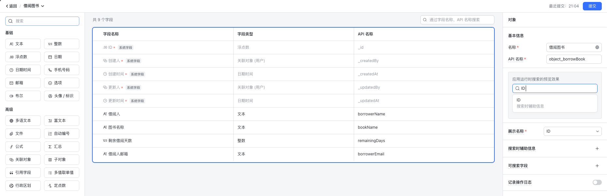607x196 pixels.
Task: Select the 创建时间 system field row
Action: (293, 74)
